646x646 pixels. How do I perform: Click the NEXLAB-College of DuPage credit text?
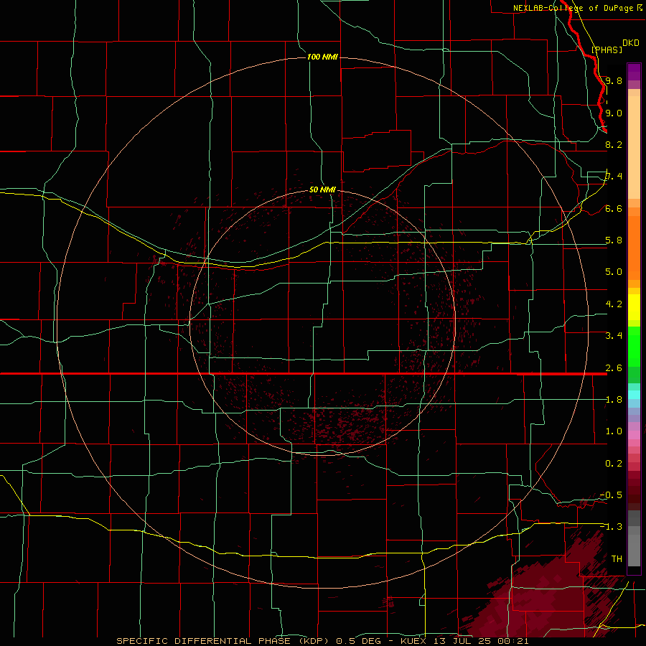(574, 8)
